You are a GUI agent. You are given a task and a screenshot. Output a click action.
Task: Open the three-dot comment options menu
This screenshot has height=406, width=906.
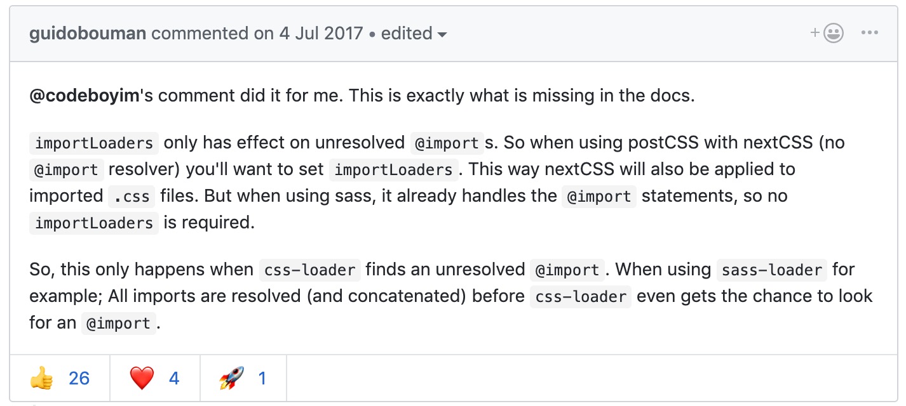870,33
